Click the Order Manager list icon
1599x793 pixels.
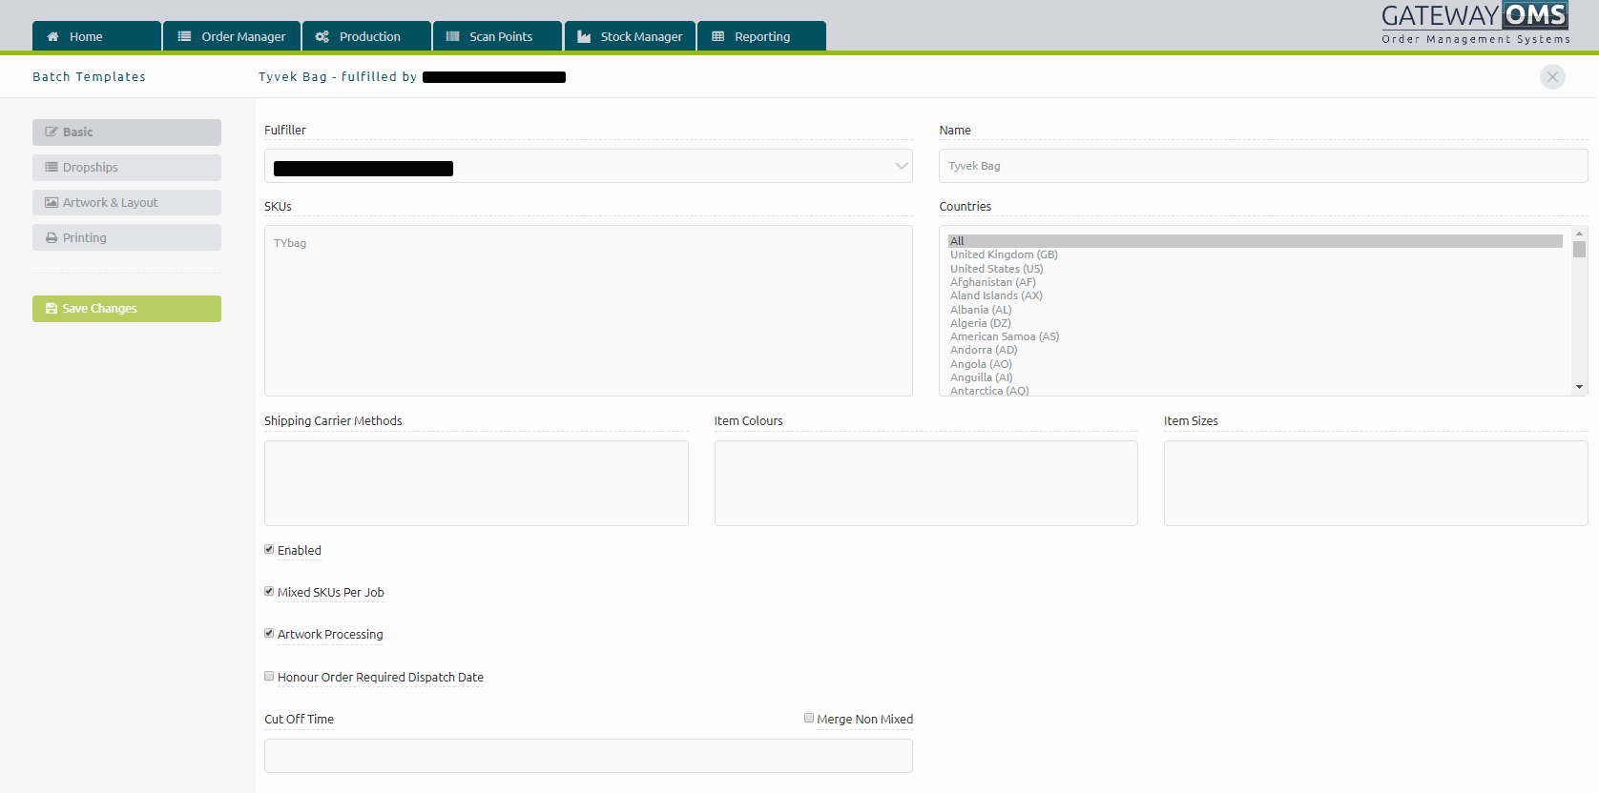point(184,37)
